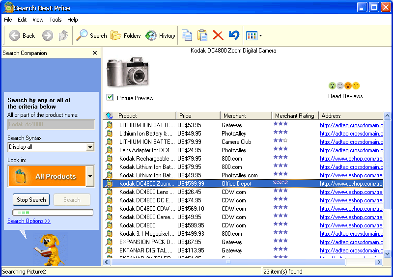Click the icon of the Kodak 3.1 Megapixel row
Image resolution: width=393 pixels, height=277 pixels.
coord(109,233)
